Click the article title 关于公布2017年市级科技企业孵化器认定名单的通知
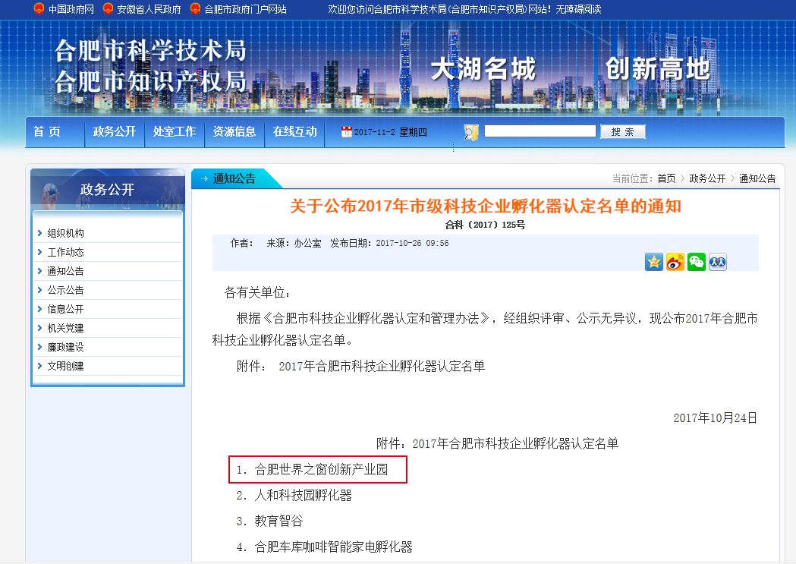 (486, 206)
